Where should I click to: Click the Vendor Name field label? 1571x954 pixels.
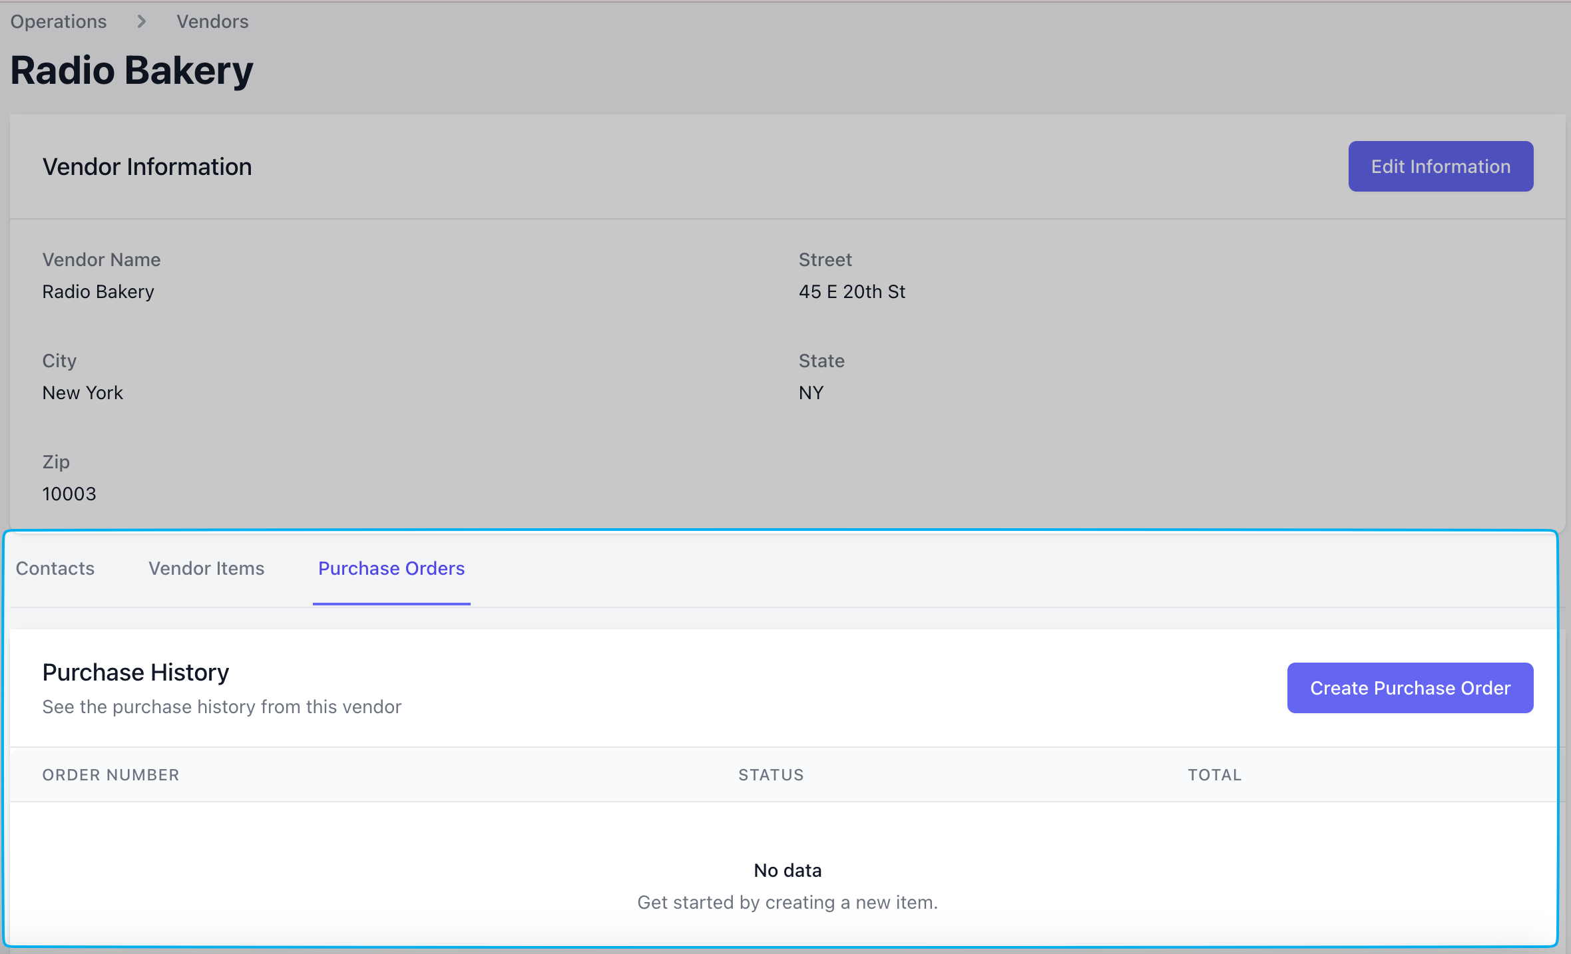101,259
